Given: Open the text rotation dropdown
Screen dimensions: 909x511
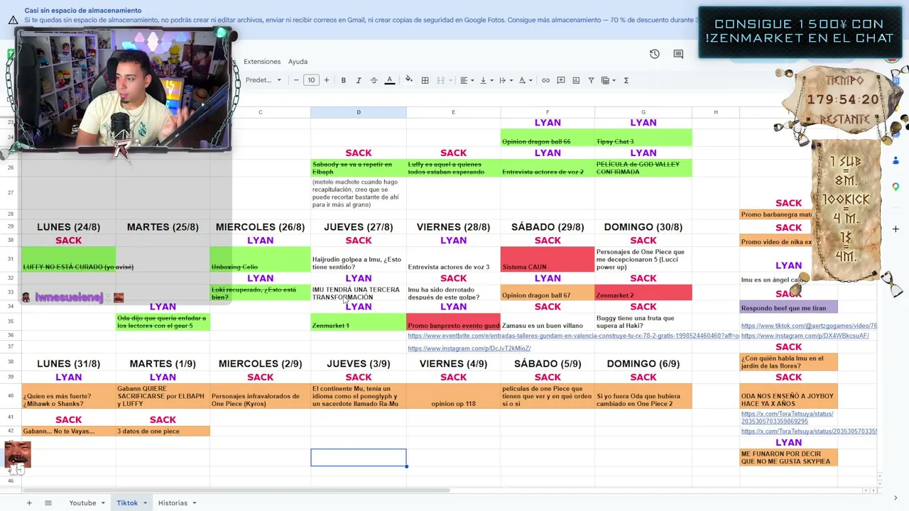Looking at the screenshot, I should coord(525,80).
